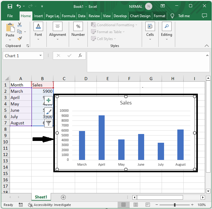Select the August bar in chart

[180, 145]
